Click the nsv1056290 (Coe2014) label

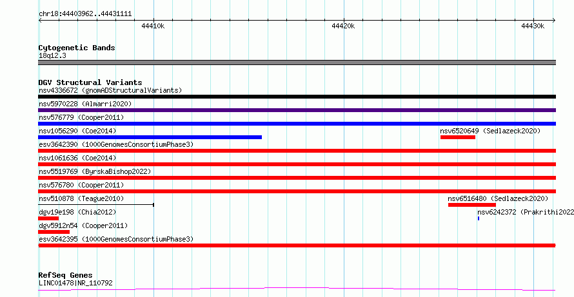click(77, 131)
